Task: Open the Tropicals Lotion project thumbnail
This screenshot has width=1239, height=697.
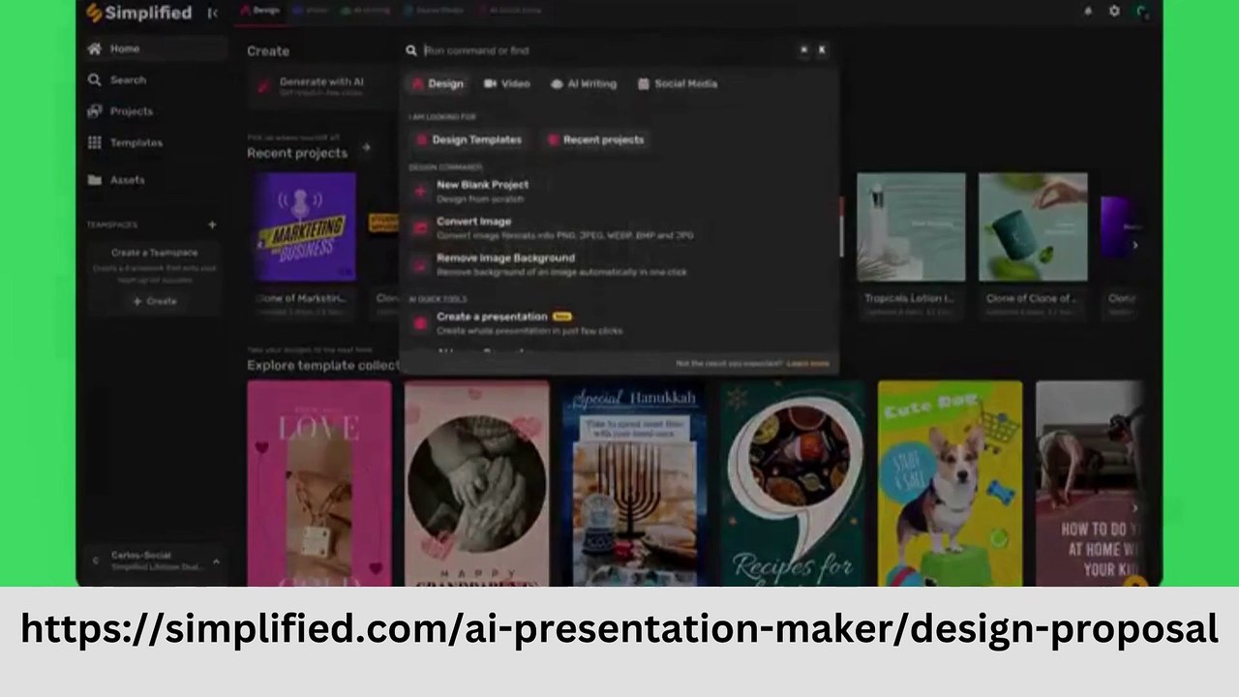Action: (911, 227)
